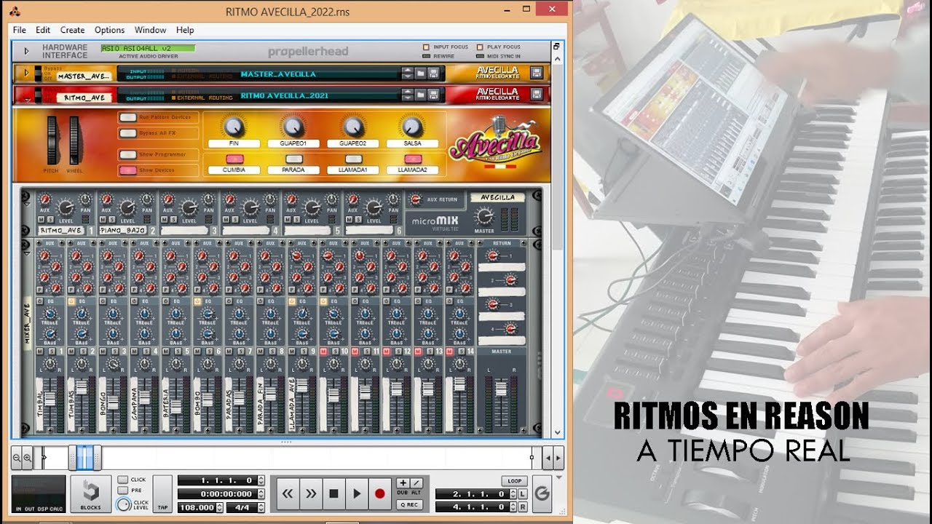The image size is (932, 524).
Task: Click the Propellerhead G logo button
Action: [x=542, y=494]
